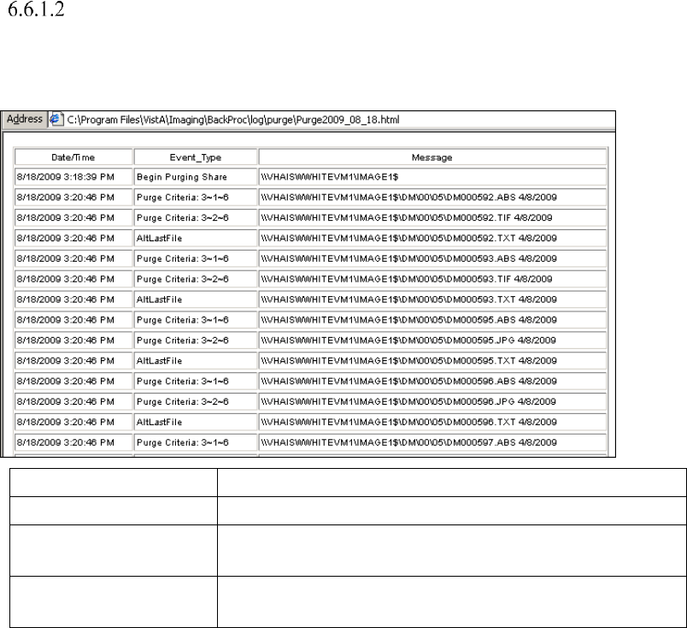Click the timestamp cell in the DM000593.ABS row
This screenshot has width=687, height=628.
click(73, 258)
